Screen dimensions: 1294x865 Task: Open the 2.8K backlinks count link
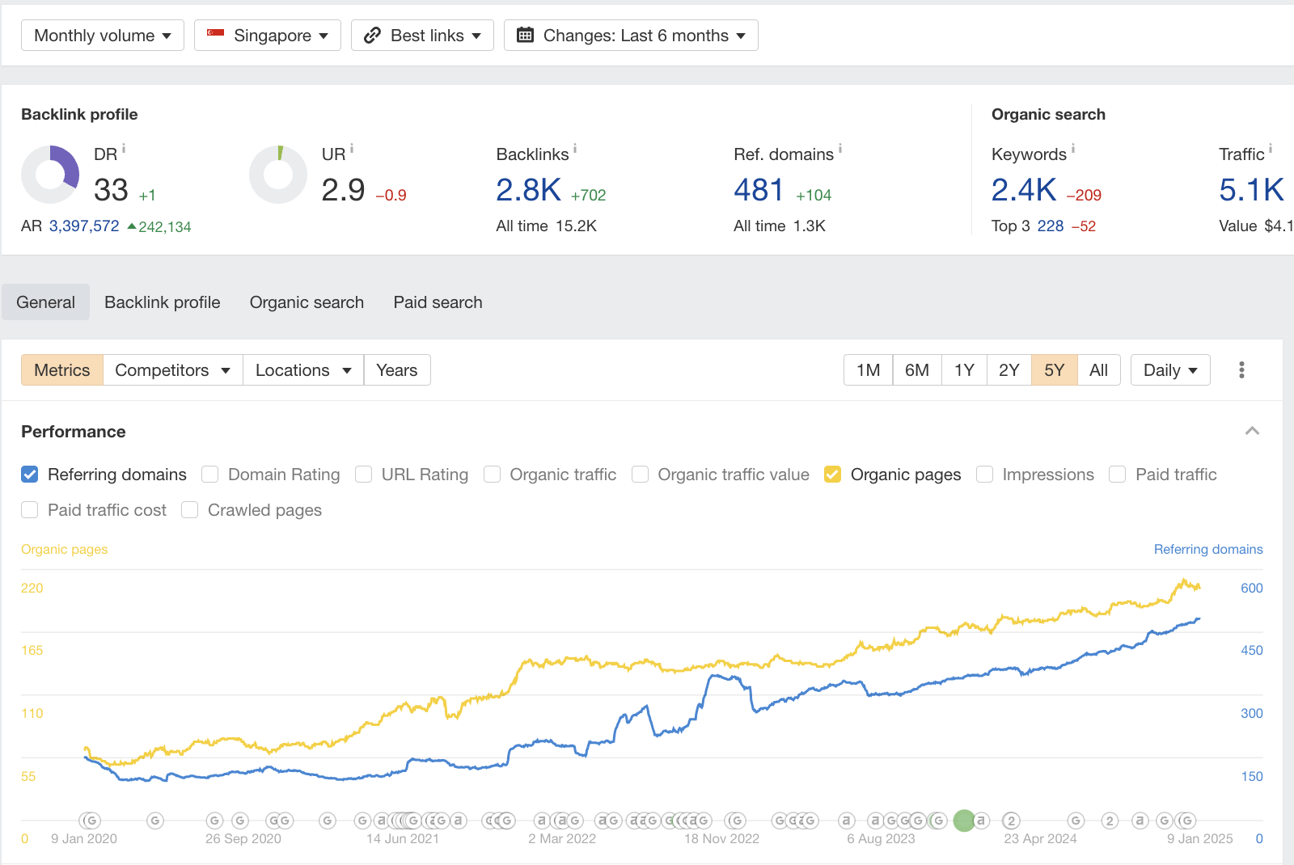(x=528, y=191)
